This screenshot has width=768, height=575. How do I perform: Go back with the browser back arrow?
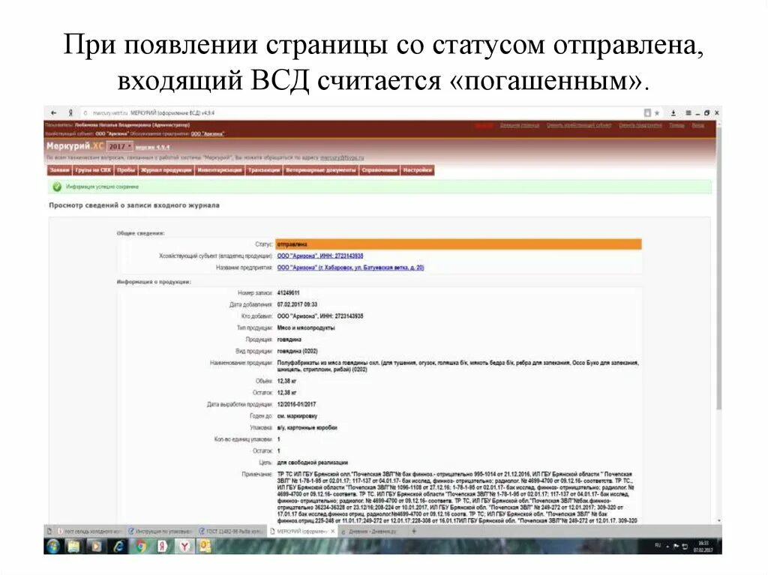[53, 113]
